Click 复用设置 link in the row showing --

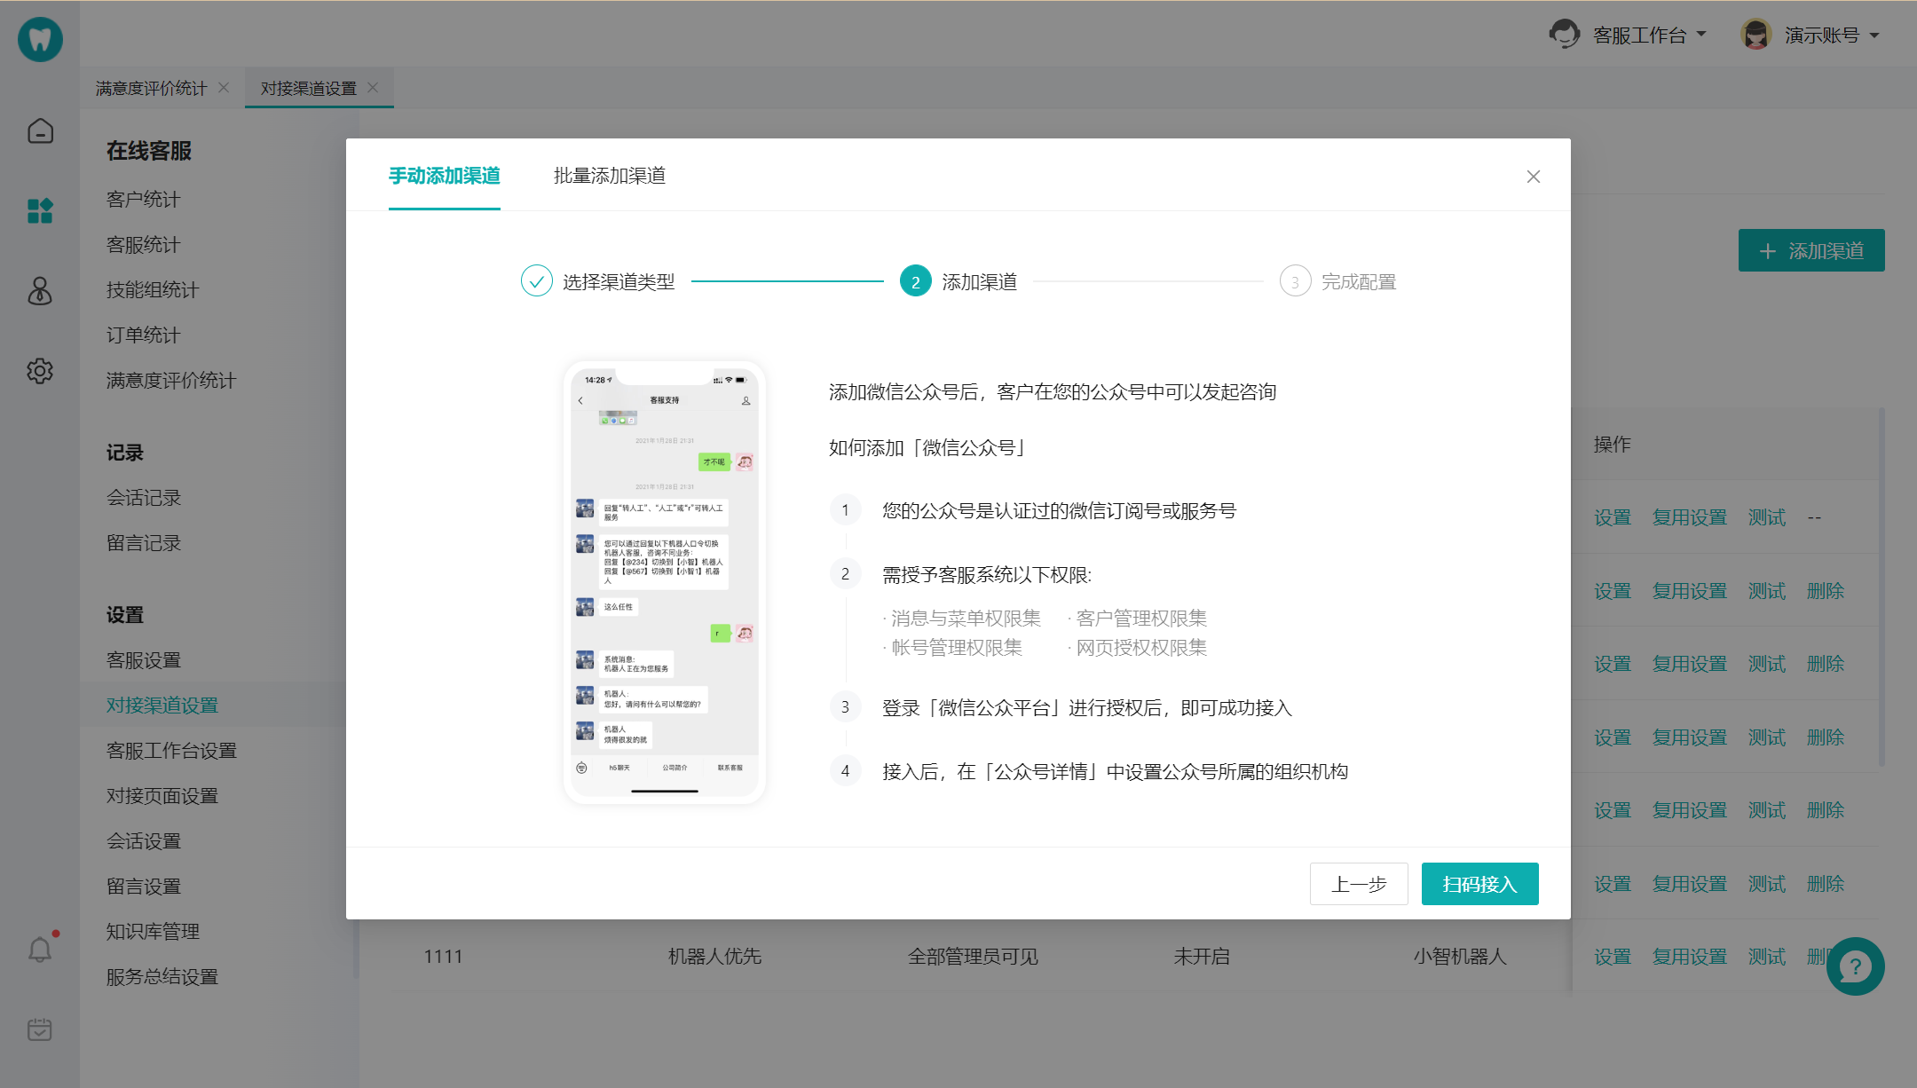[1690, 517]
